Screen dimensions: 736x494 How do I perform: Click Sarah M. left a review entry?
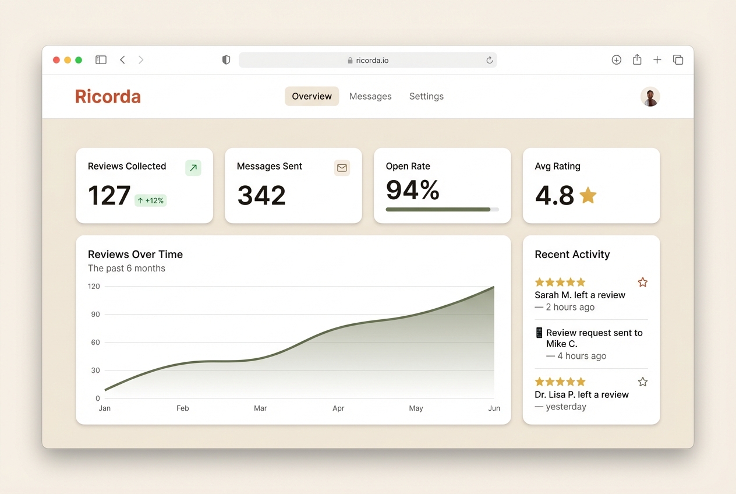pyautogui.click(x=579, y=295)
